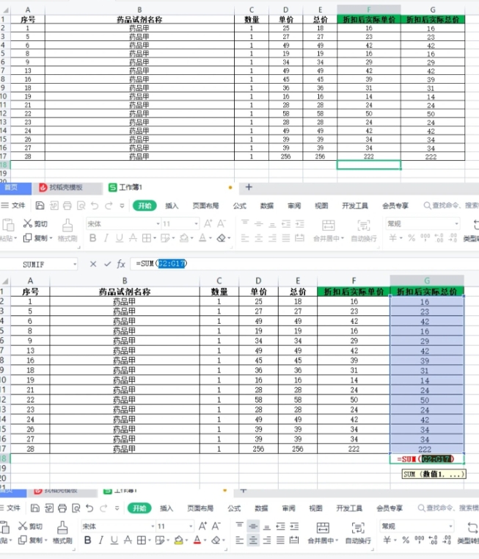Click 审阅 in the ribbon above the formula bar
The height and width of the screenshot is (559, 479).
click(294, 206)
